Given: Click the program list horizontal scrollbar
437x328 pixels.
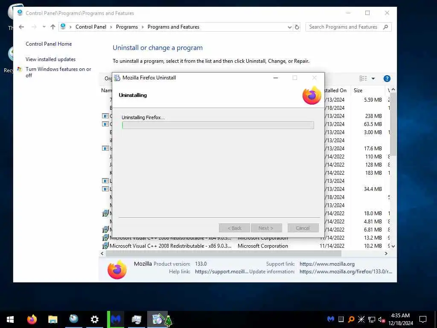Looking at the screenshot, I should point(223,254).
